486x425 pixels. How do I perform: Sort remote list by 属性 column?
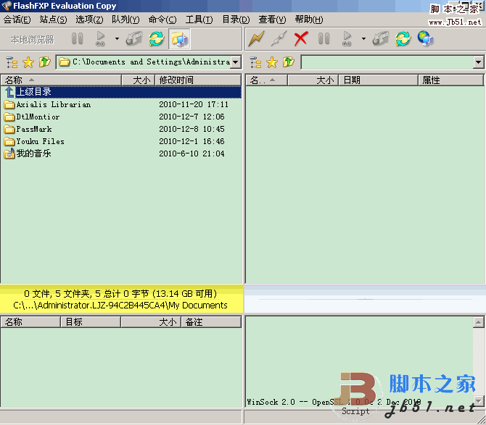(450, 80)
